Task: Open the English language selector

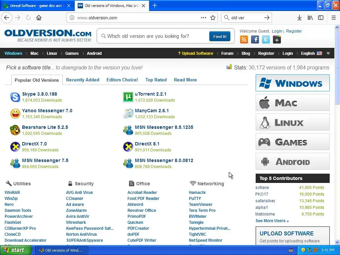Action: coord(311,53)
